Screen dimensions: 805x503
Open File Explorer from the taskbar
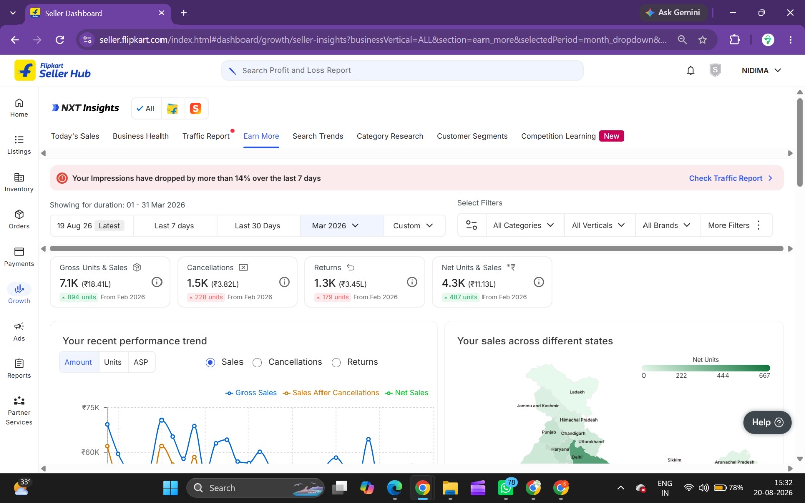tap(450, 488)
